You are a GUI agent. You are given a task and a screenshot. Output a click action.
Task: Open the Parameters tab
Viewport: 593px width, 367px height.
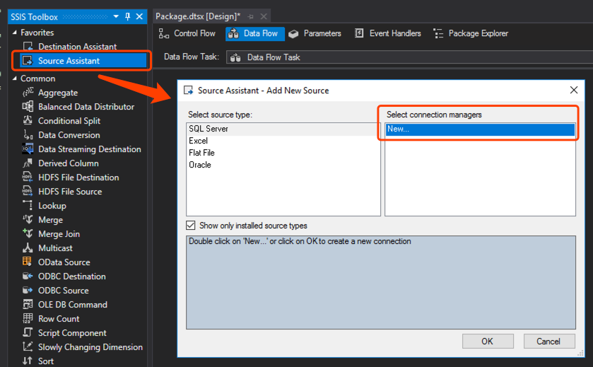[315, 33]
